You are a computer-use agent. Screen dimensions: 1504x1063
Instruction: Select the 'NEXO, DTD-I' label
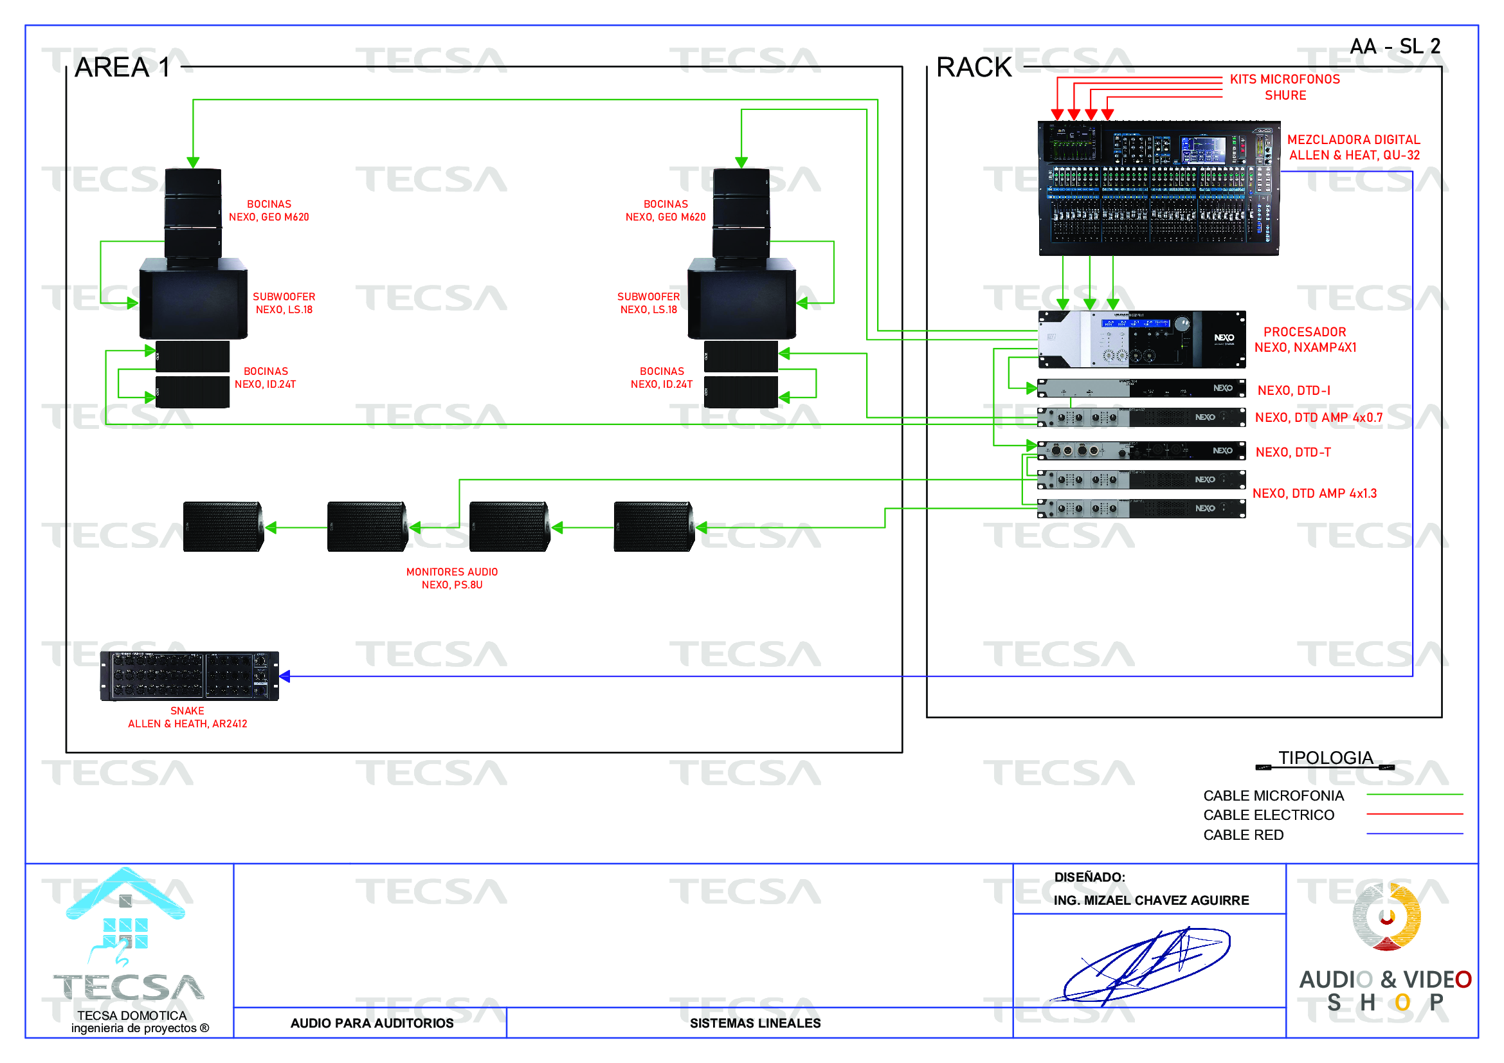pos(1294,390)
